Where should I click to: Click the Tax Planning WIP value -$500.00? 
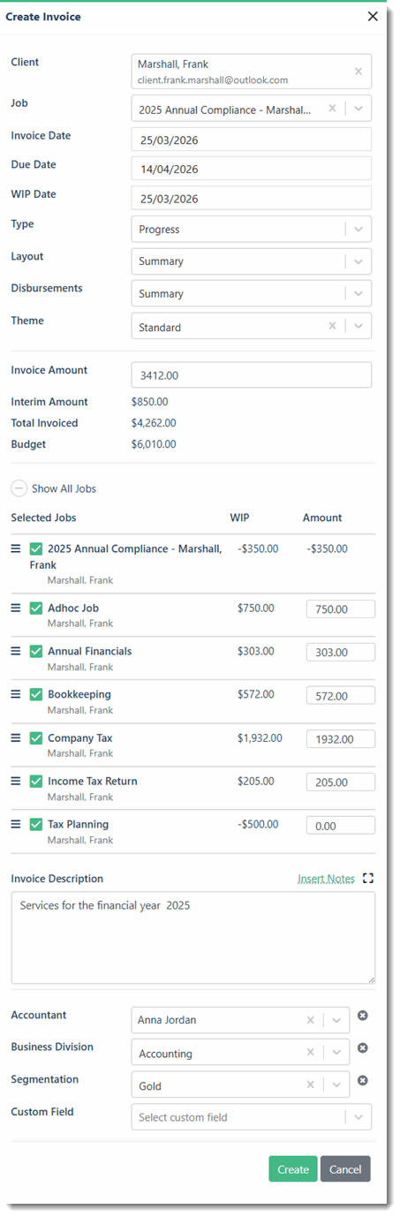tap(258, 824)
